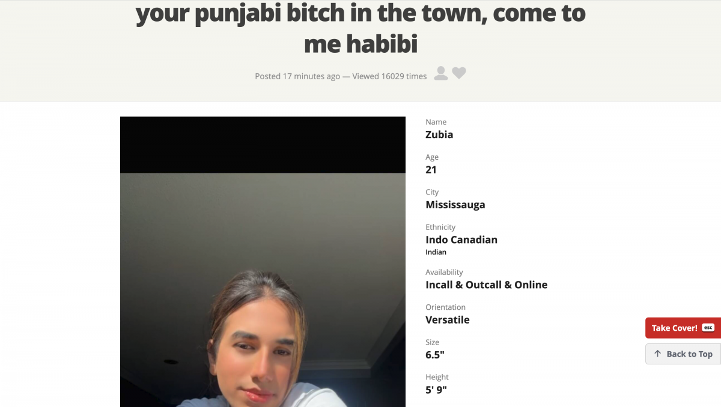This screenshot has width=721, height=407.
Task: Open the main profile photo
Action: coord(263,290)
